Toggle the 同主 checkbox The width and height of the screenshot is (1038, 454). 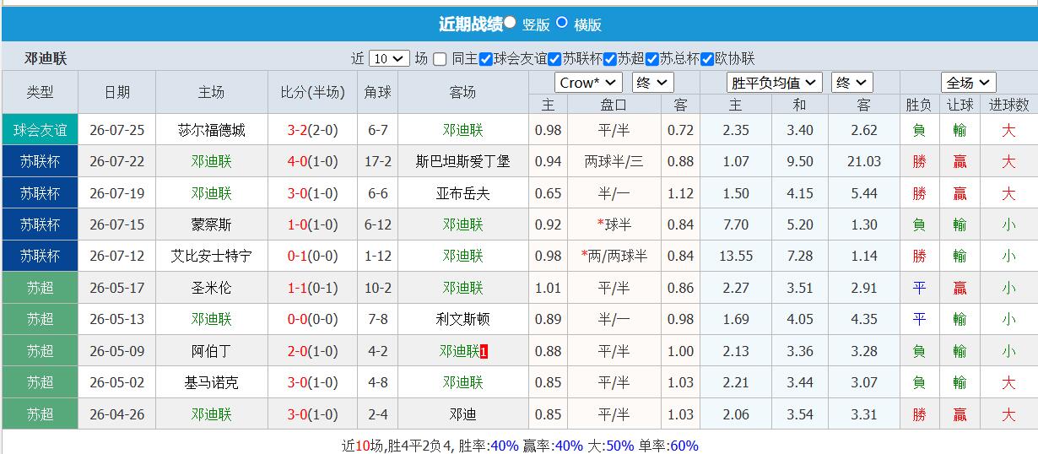point(440,59)
